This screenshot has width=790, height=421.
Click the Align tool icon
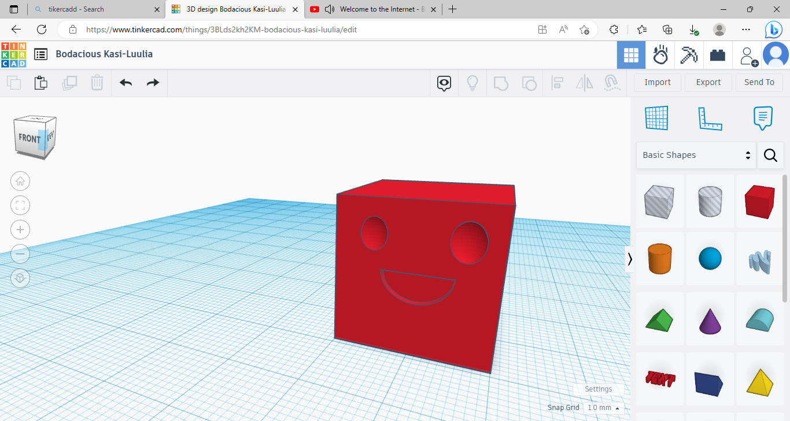(558, 83)
